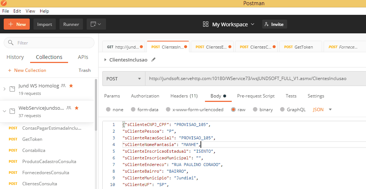Open the POST HTTP method dropdown
The width and height of the screenshot is (366, 189).
pyautogui.click(x=124, y=79)
